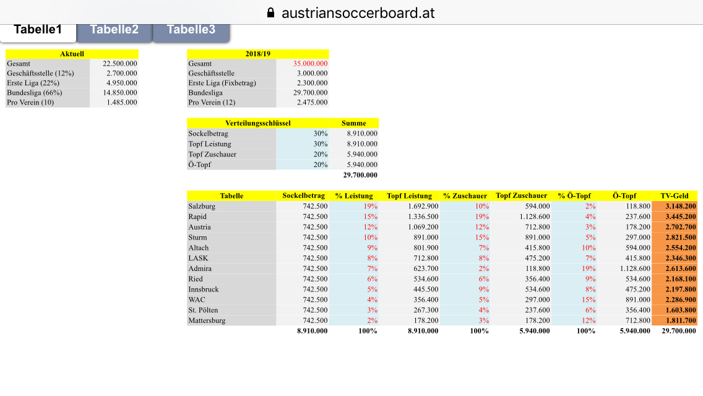Select the 'Verteilungsschlüssel' header
Viewport: 703px width, 396px height.
click(258, 123)
